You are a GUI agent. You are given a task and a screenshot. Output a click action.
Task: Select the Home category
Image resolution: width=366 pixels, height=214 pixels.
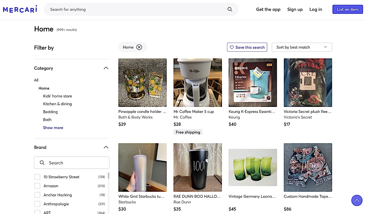(44, 88)
